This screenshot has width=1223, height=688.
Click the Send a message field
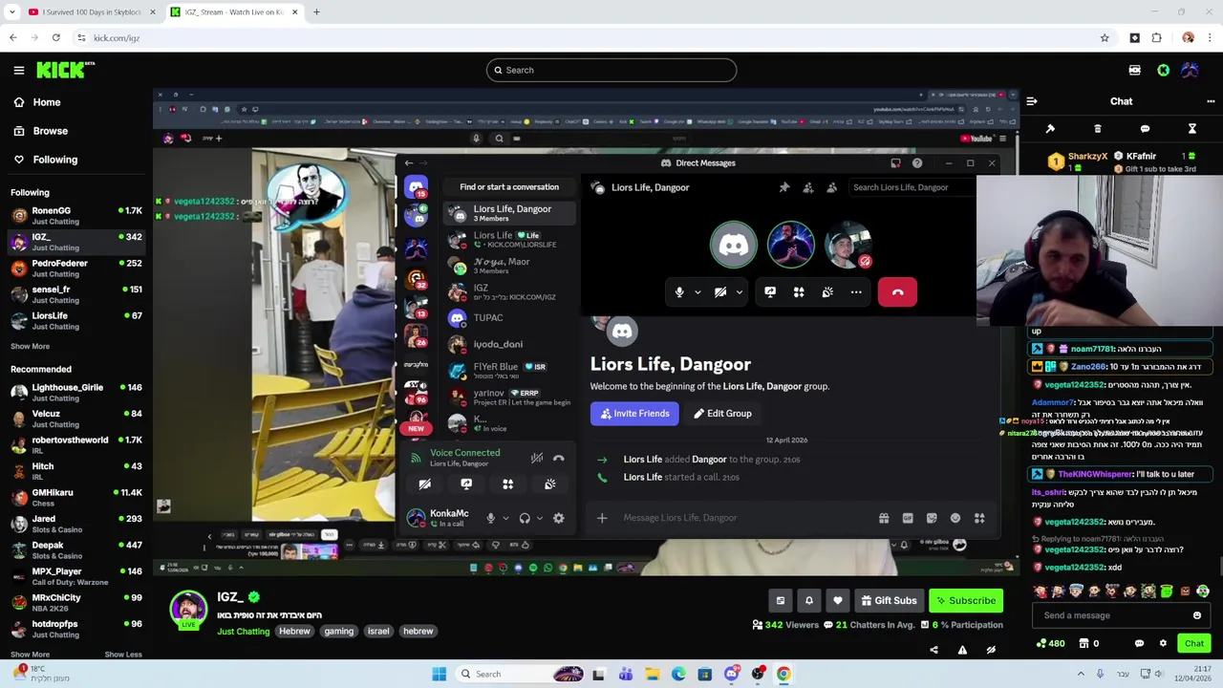(x=1121, y=615)
